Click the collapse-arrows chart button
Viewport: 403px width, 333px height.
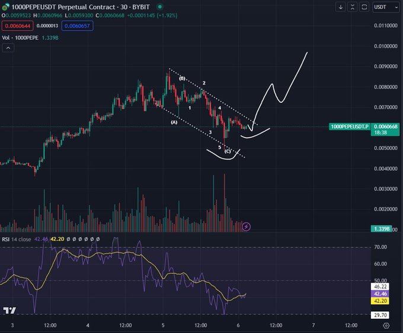click(x=353, y=7)
